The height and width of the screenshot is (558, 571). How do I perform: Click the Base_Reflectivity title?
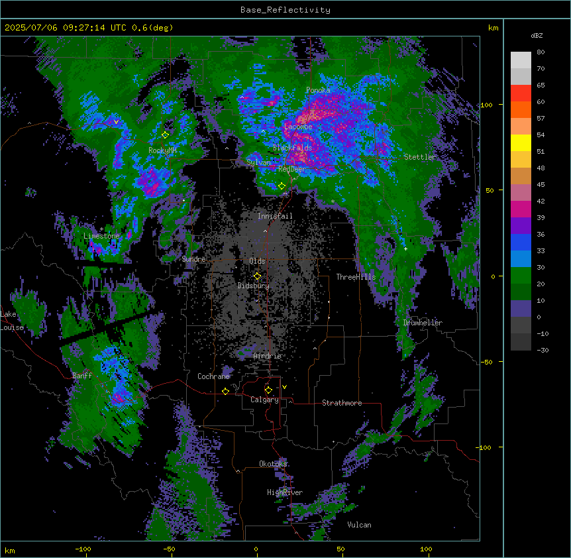coord(285,10)
